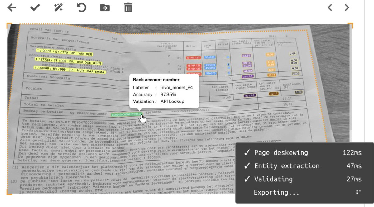Select purple amount label 52.35
Viewport: 374px width, 207px height.
246,56
